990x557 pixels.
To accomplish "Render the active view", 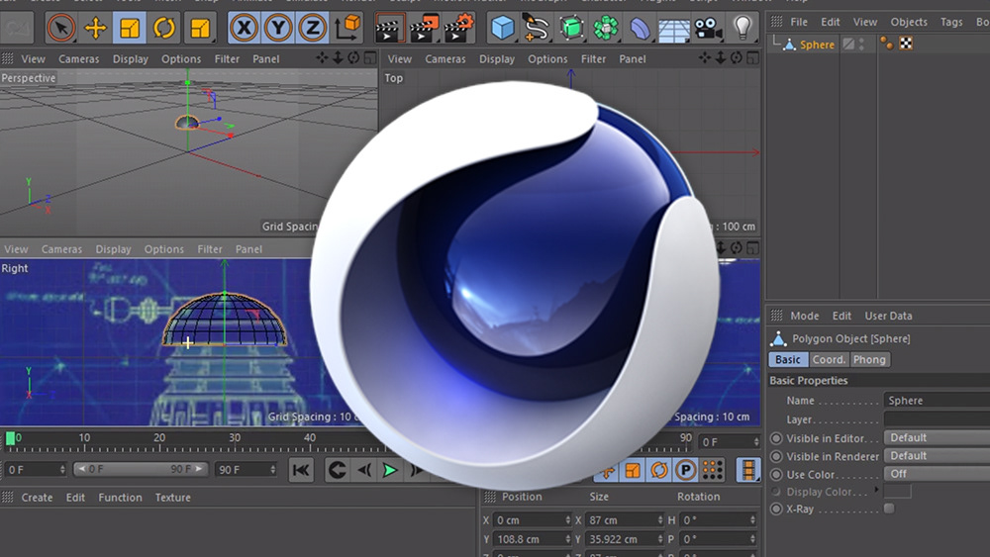I will (388, 29).
